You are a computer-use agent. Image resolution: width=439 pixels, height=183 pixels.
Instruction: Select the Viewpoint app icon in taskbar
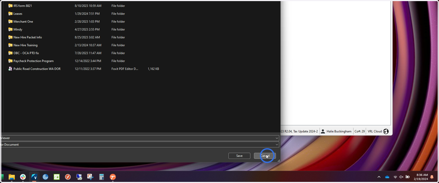pyautogui.click(x=34, y=177)
